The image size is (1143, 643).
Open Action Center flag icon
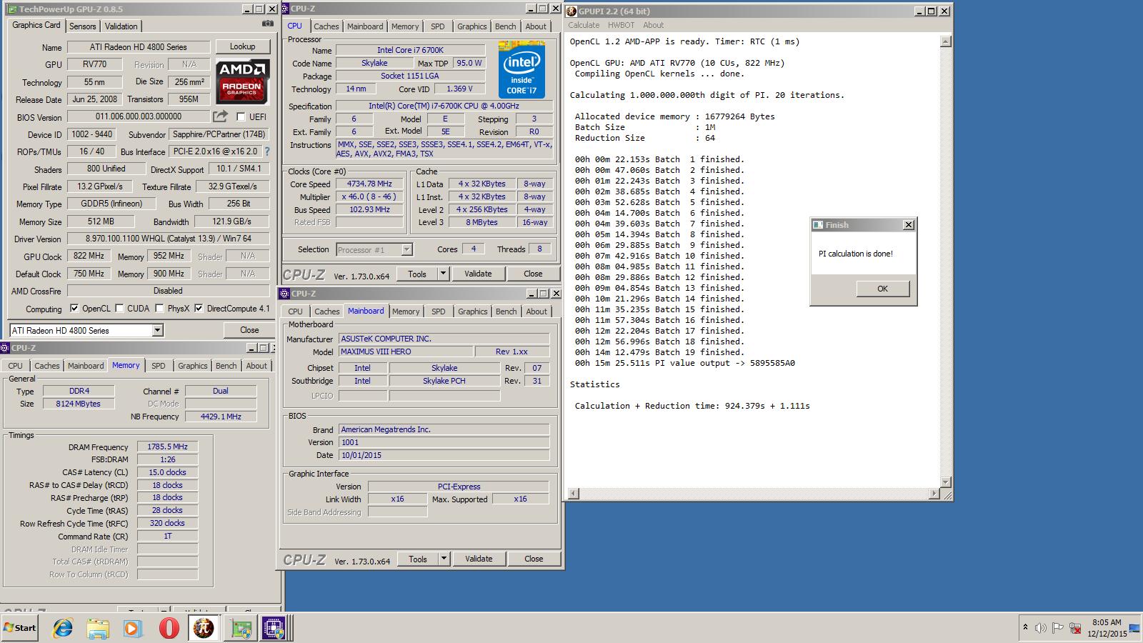(x=1058, y=628)
